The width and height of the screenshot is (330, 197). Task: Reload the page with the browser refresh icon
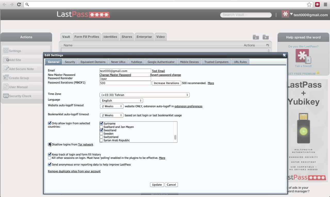[x=19, y=4]
